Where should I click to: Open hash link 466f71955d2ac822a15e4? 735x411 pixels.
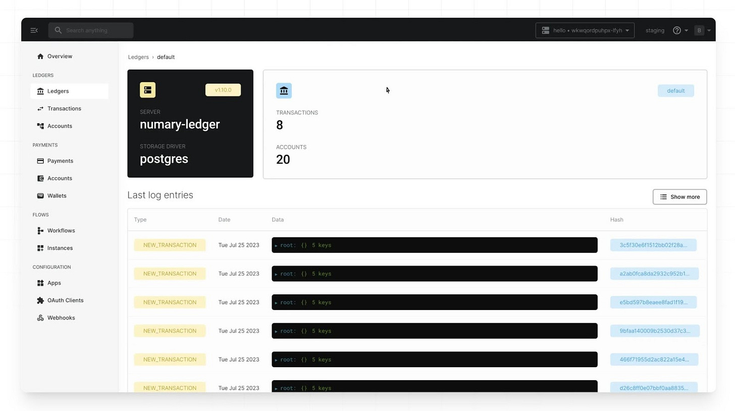[654, 359]
